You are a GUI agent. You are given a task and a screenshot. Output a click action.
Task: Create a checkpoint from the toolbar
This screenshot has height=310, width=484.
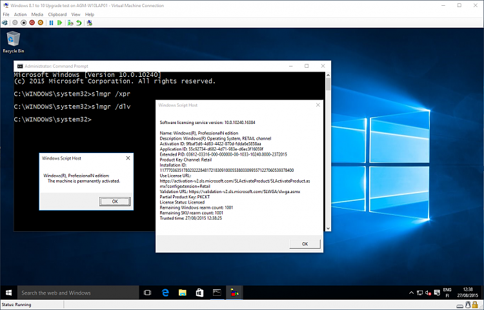[x=70, y=23]
